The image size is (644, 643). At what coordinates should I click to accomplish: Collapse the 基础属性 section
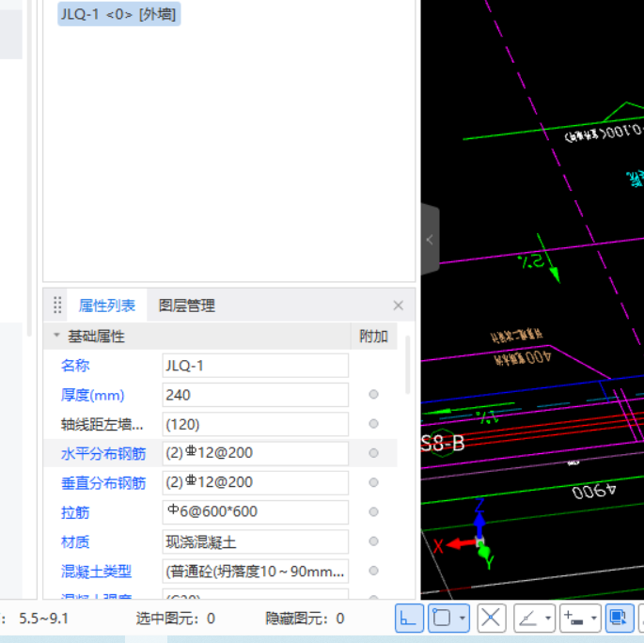pyautogui.click(x=56, y=336)
